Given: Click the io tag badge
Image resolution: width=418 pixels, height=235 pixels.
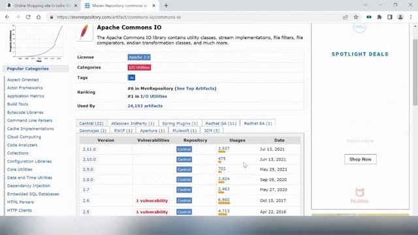Looking at the screenshot, I should pos(131,78).
